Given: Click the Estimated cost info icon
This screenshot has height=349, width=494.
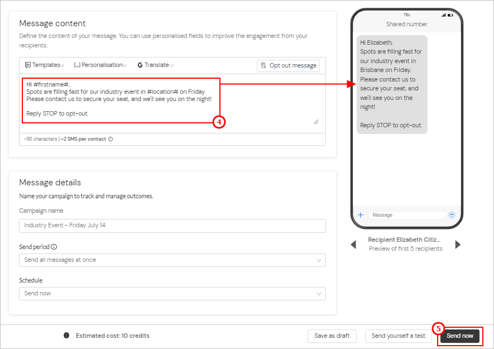Looking at the screenshot, I should pyautogui.click(x=66, y=336).
